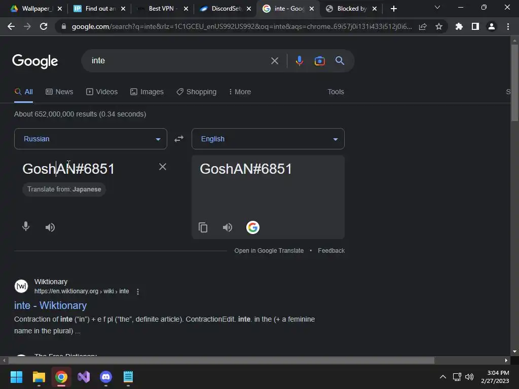Go to the Google logo homepage
The image size is (519, 389).
pos(35,61)
